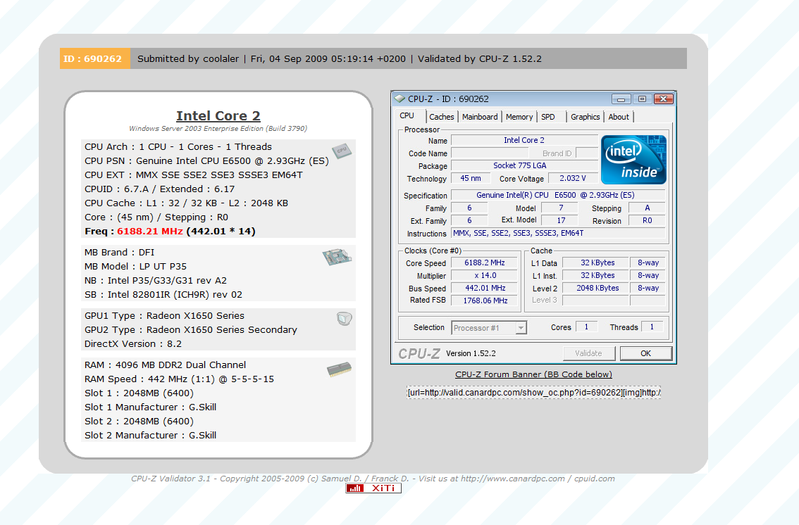This screenshot has height=525, width=799.
Task: Select the Memory tab
Action: point(519,117)
